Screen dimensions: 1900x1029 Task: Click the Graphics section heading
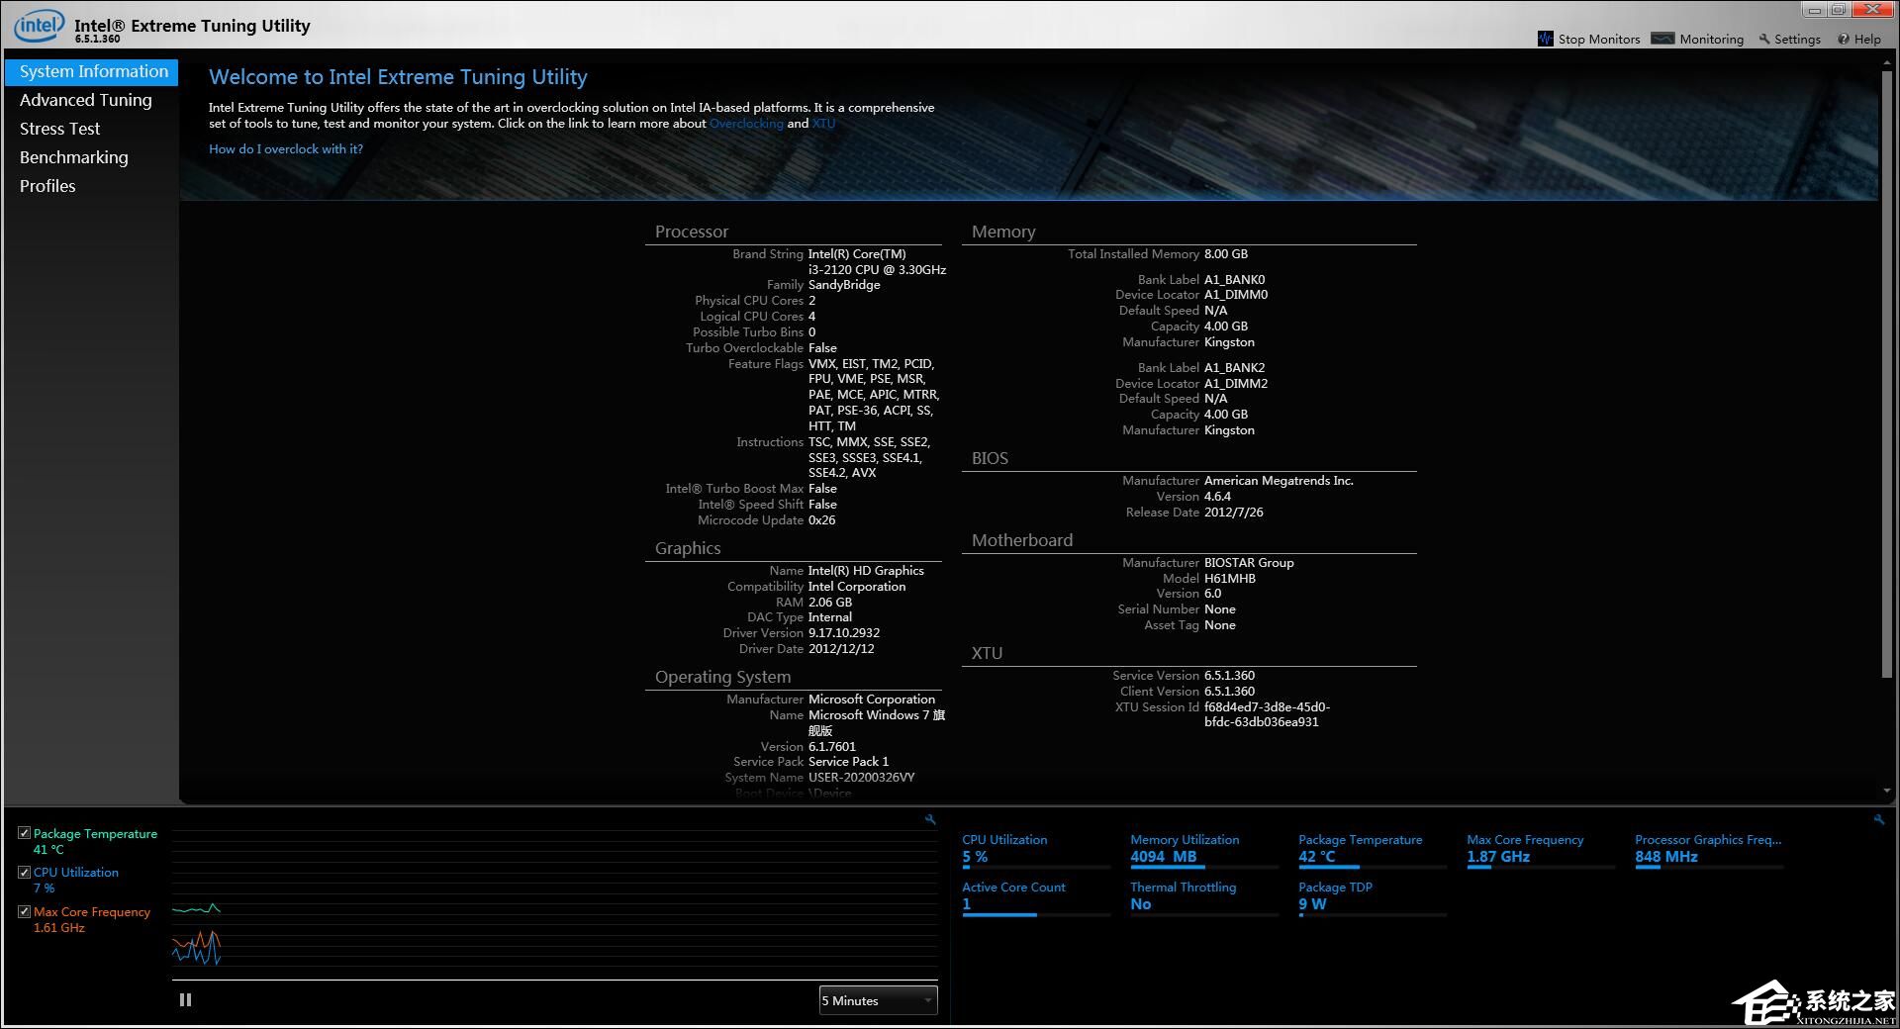coord(688,548)
